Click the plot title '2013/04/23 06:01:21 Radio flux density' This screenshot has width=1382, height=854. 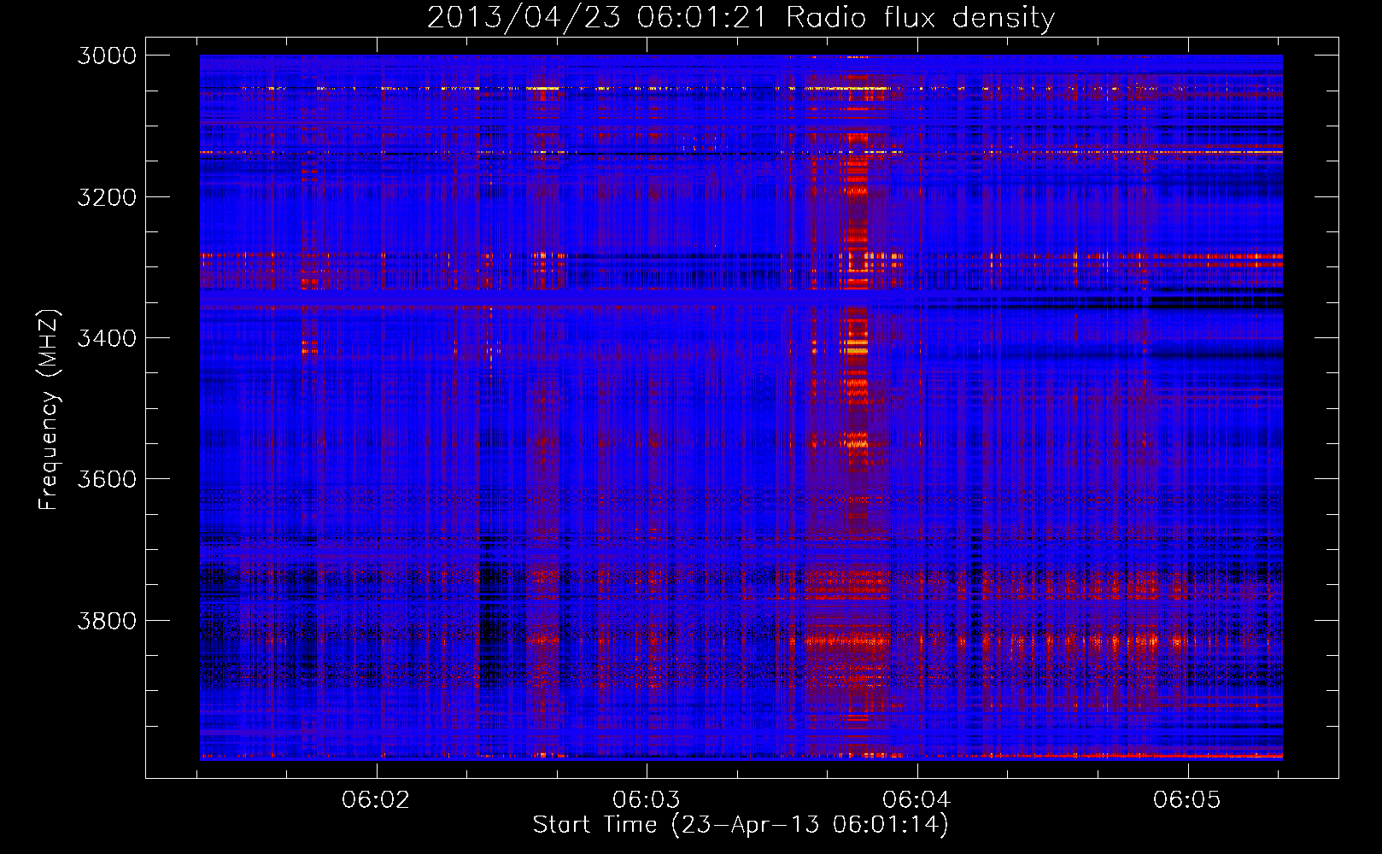pyautogui.click(x=741, y=18)
